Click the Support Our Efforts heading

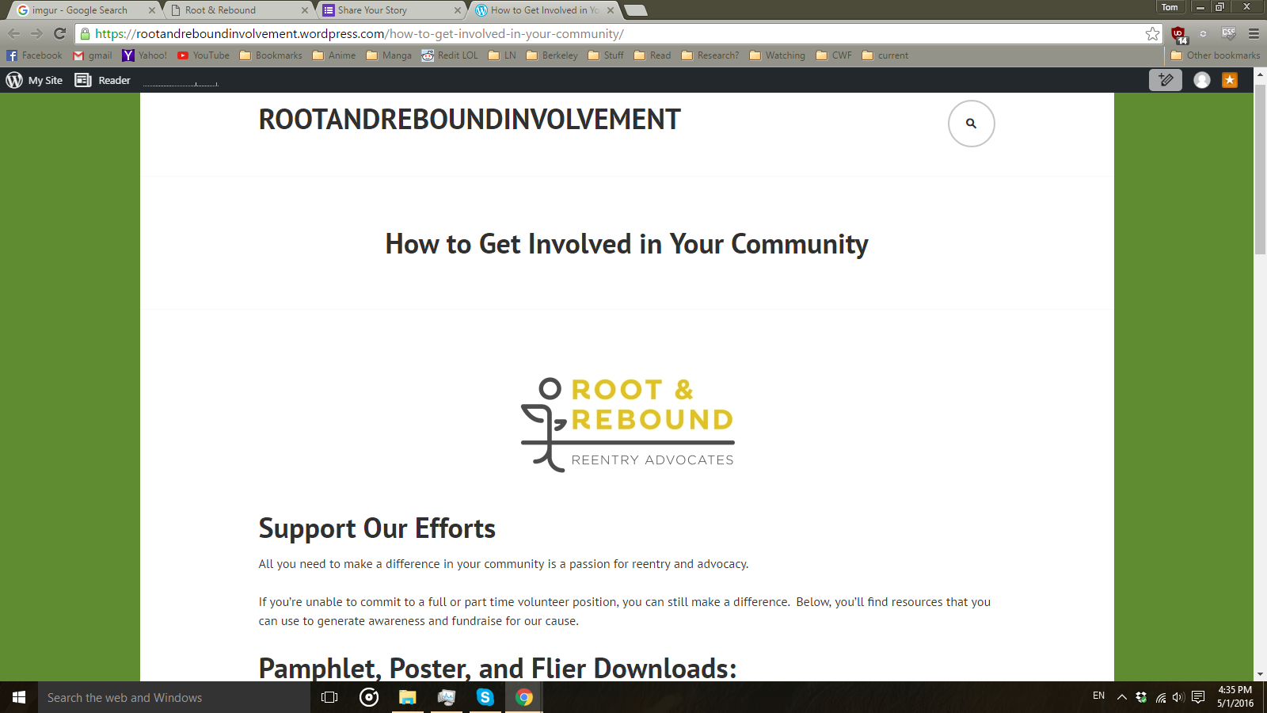tap(377, 528)
